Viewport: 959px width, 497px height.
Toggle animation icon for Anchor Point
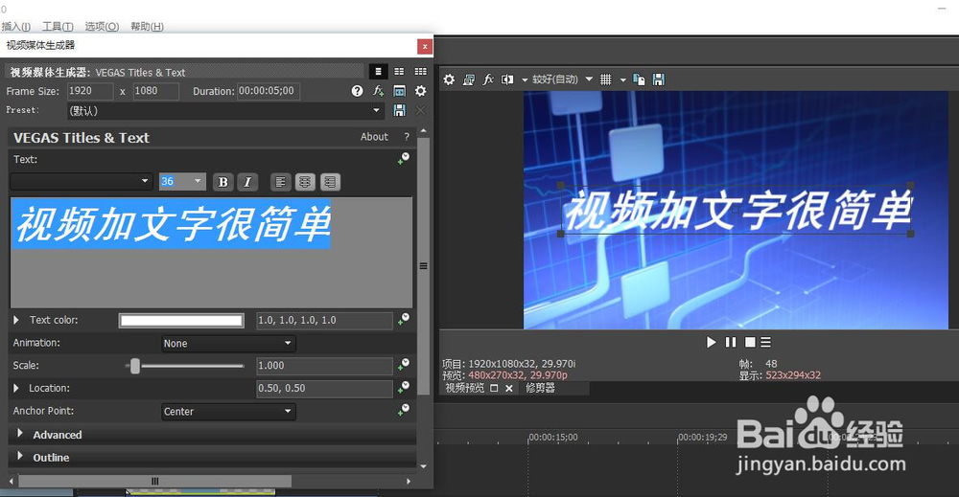pyautogui.click(x=404, y=410)
